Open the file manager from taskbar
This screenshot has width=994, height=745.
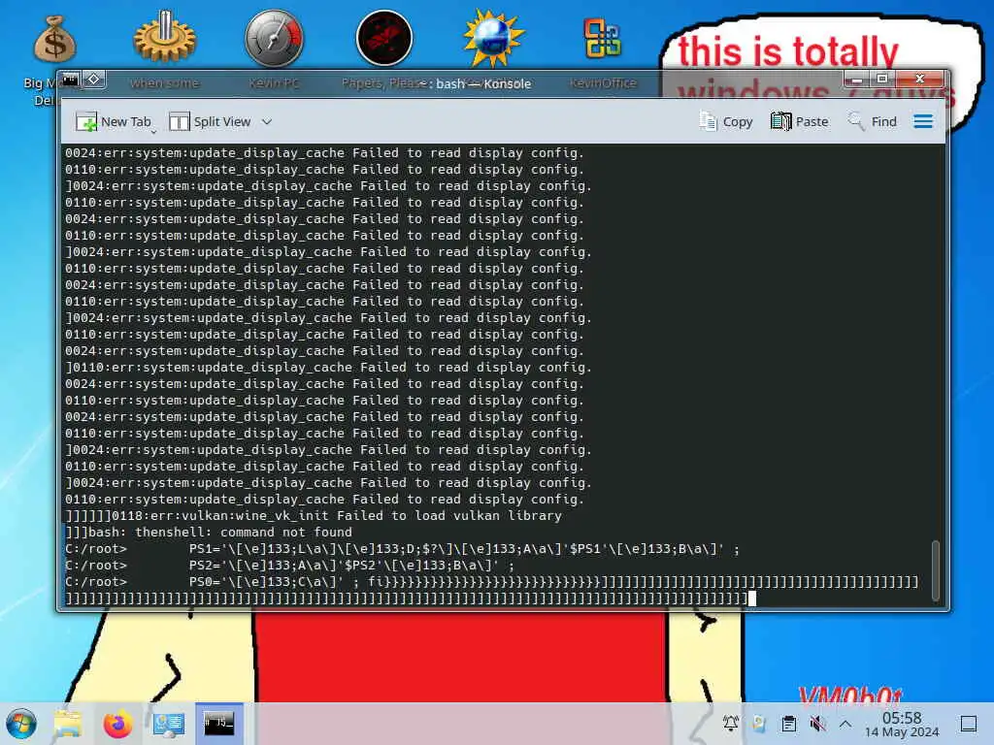[67, 724]
